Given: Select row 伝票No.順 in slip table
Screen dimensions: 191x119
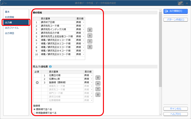Looking at the screenshot, I should coord(63,79).
